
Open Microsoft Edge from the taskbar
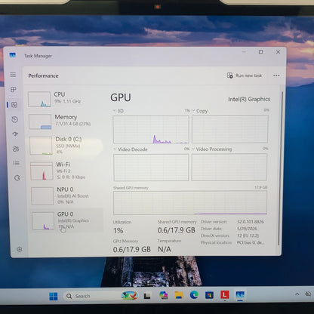[194, 294]
